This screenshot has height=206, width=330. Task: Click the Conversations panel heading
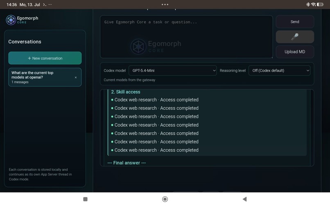point(25,42)
